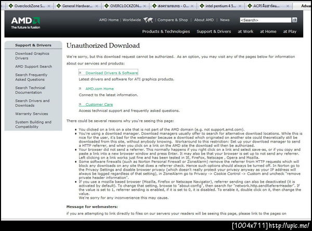The width and height of the screenshot is (312, 231).
Task: Follow Download Drivers & Software link
Action: coord(112,73)
